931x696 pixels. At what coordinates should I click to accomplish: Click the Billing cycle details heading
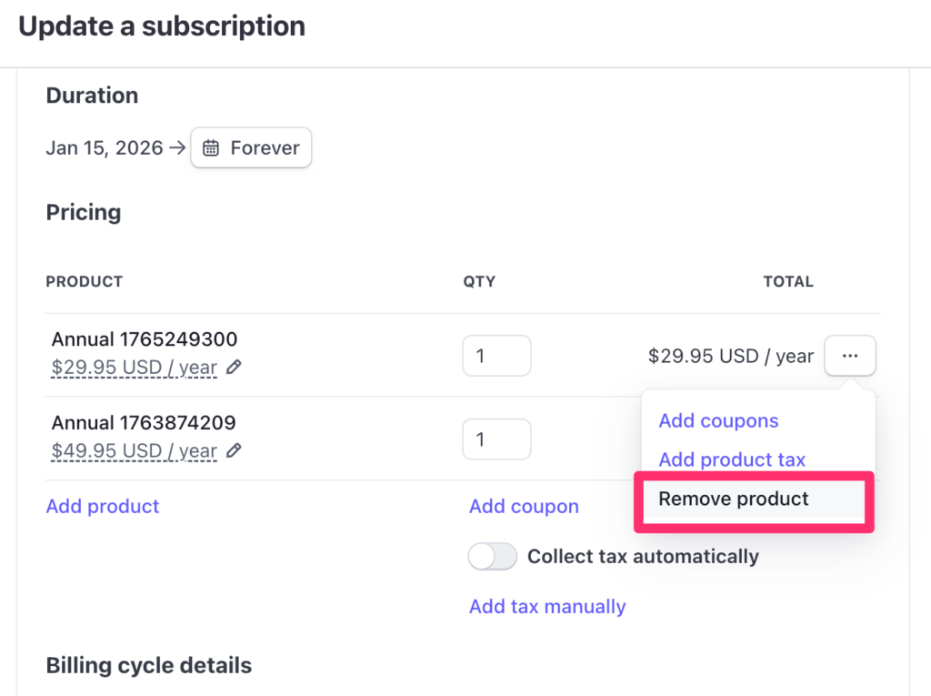(149, 665)
